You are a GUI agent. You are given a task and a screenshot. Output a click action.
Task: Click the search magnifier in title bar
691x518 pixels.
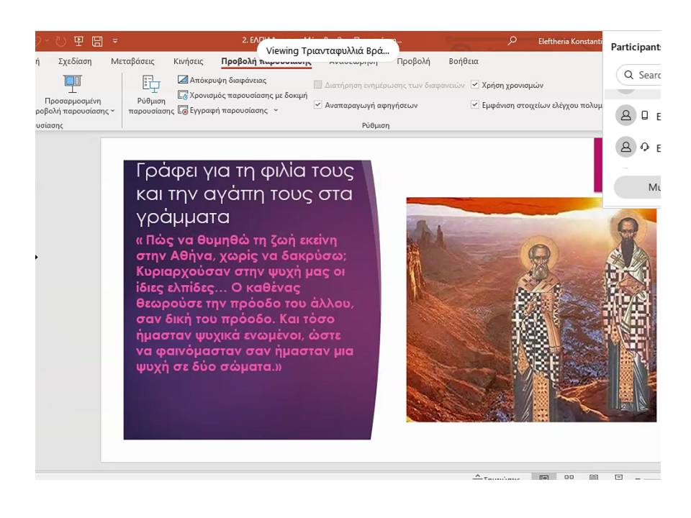coord(512,41)
